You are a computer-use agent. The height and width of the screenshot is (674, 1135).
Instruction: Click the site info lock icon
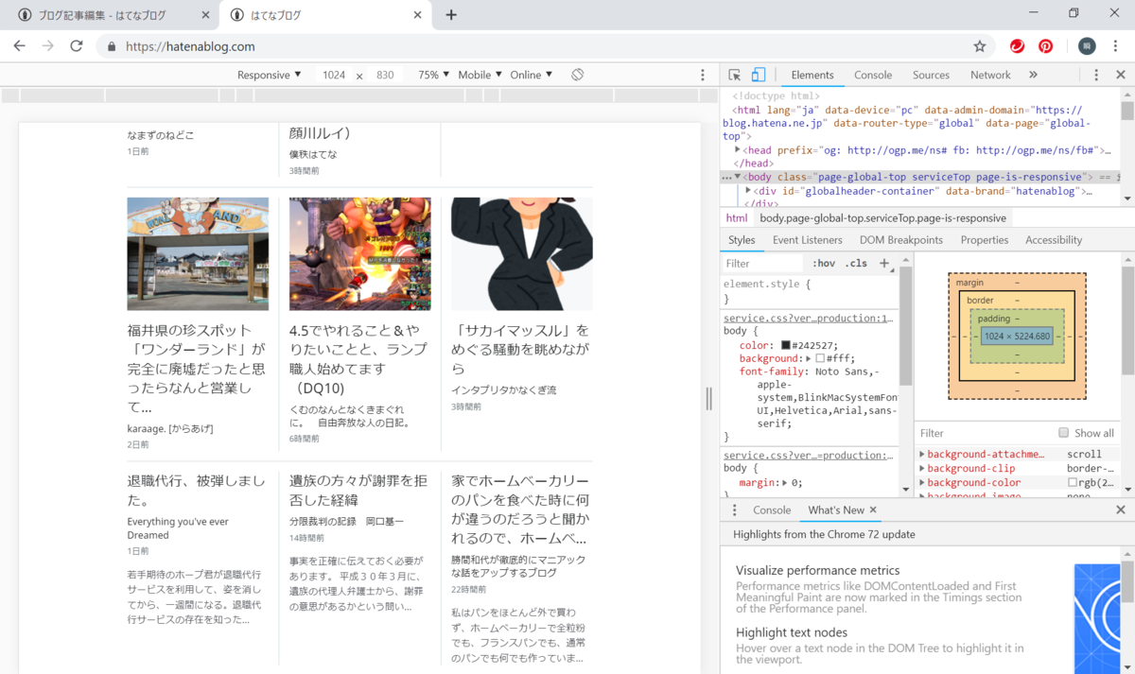[x=112, y=46]
